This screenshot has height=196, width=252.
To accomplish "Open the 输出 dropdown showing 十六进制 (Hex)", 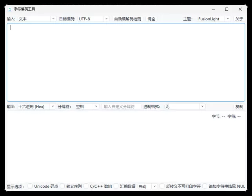I will [36, 107].
